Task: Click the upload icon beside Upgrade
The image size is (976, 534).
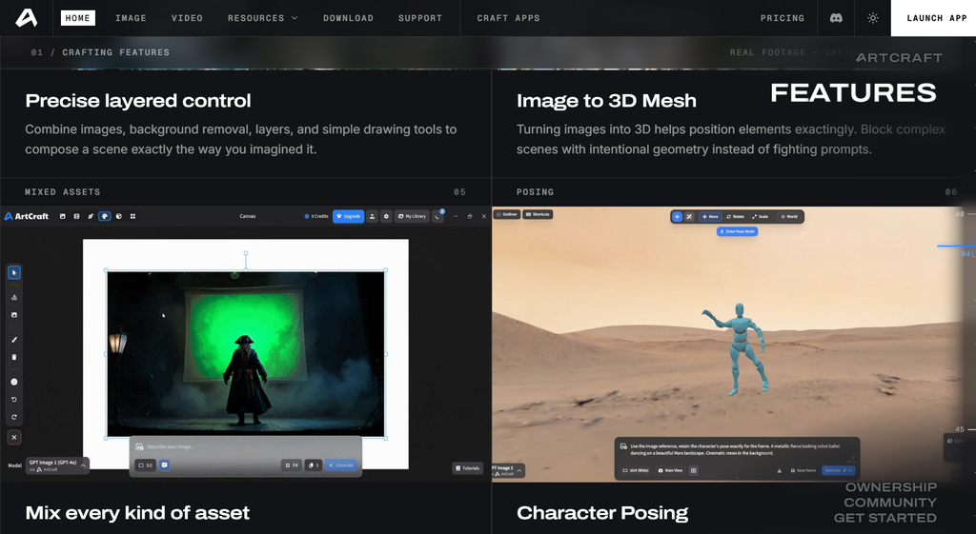Action: click(373, 216)
